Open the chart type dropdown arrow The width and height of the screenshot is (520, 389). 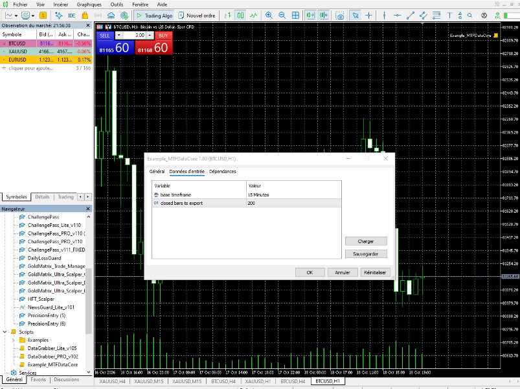point(16,16)
